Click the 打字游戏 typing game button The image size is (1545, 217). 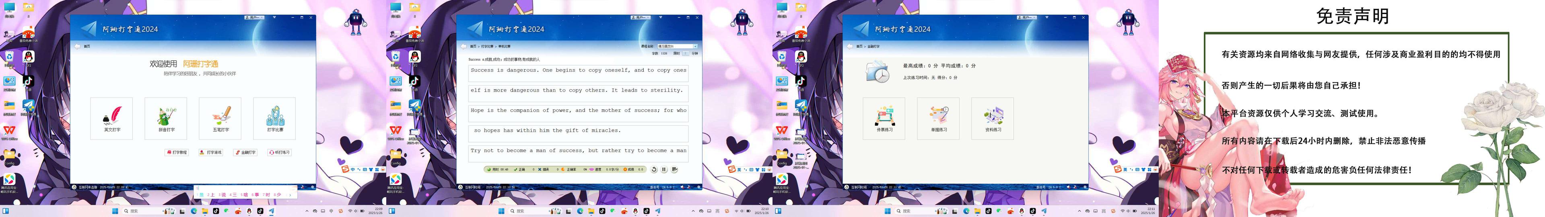(x=211, y=152)
